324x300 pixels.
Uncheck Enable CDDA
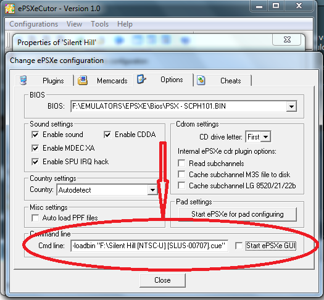point(107,135)
